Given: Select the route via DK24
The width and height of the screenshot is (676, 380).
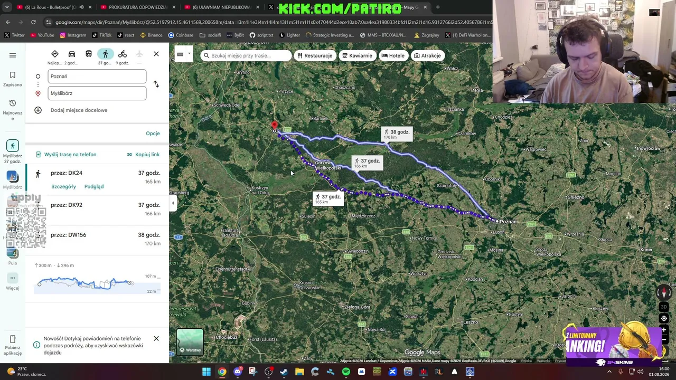Looking at the screenshot, I should point(97,179).
